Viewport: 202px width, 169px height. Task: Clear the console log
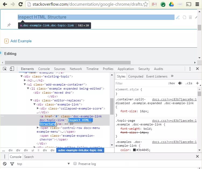pos(5,164)
